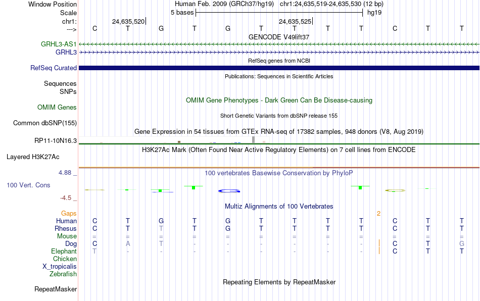This screenshot has height=301, width=480.
Task: Click the RepeatMasker track label
Action: click(x=56, y=289)
